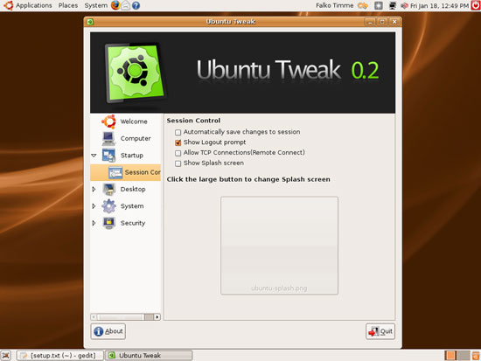Enable Allow TCP Connections (Remote Connect)
This screenshot has height=361, width=481.
click(x=178, y=153)
